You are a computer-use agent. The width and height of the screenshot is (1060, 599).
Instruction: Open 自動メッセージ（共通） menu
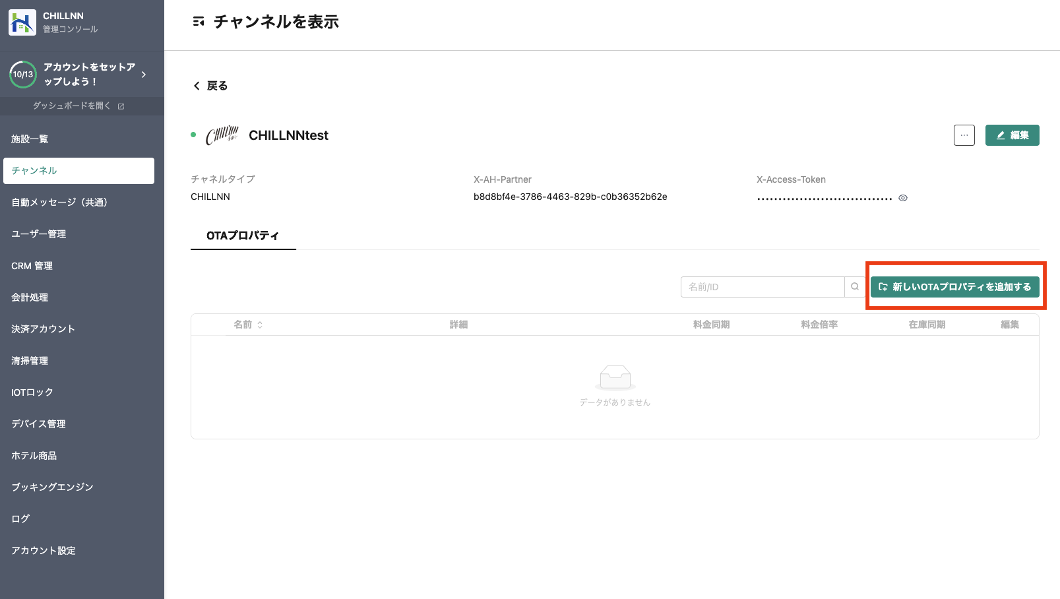click(x=78, y=203)
